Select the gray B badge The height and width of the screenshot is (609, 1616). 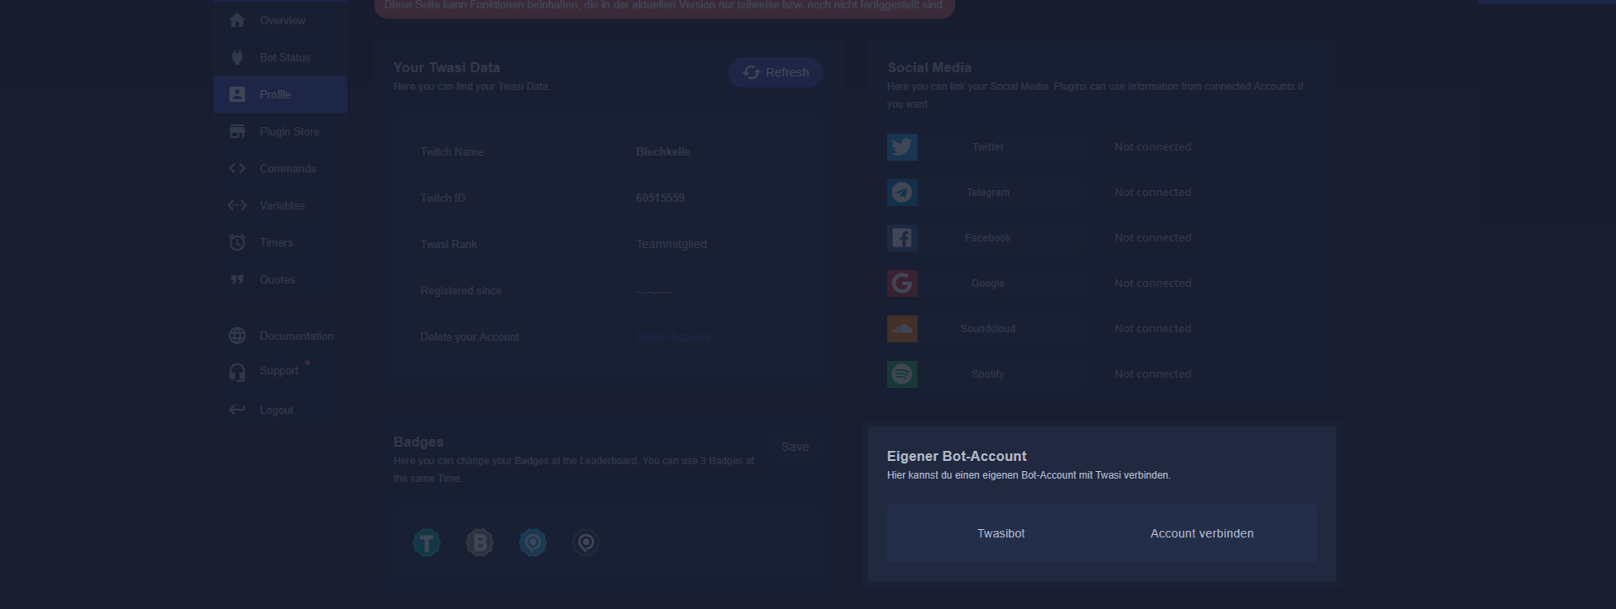click(x=480, y=543)
